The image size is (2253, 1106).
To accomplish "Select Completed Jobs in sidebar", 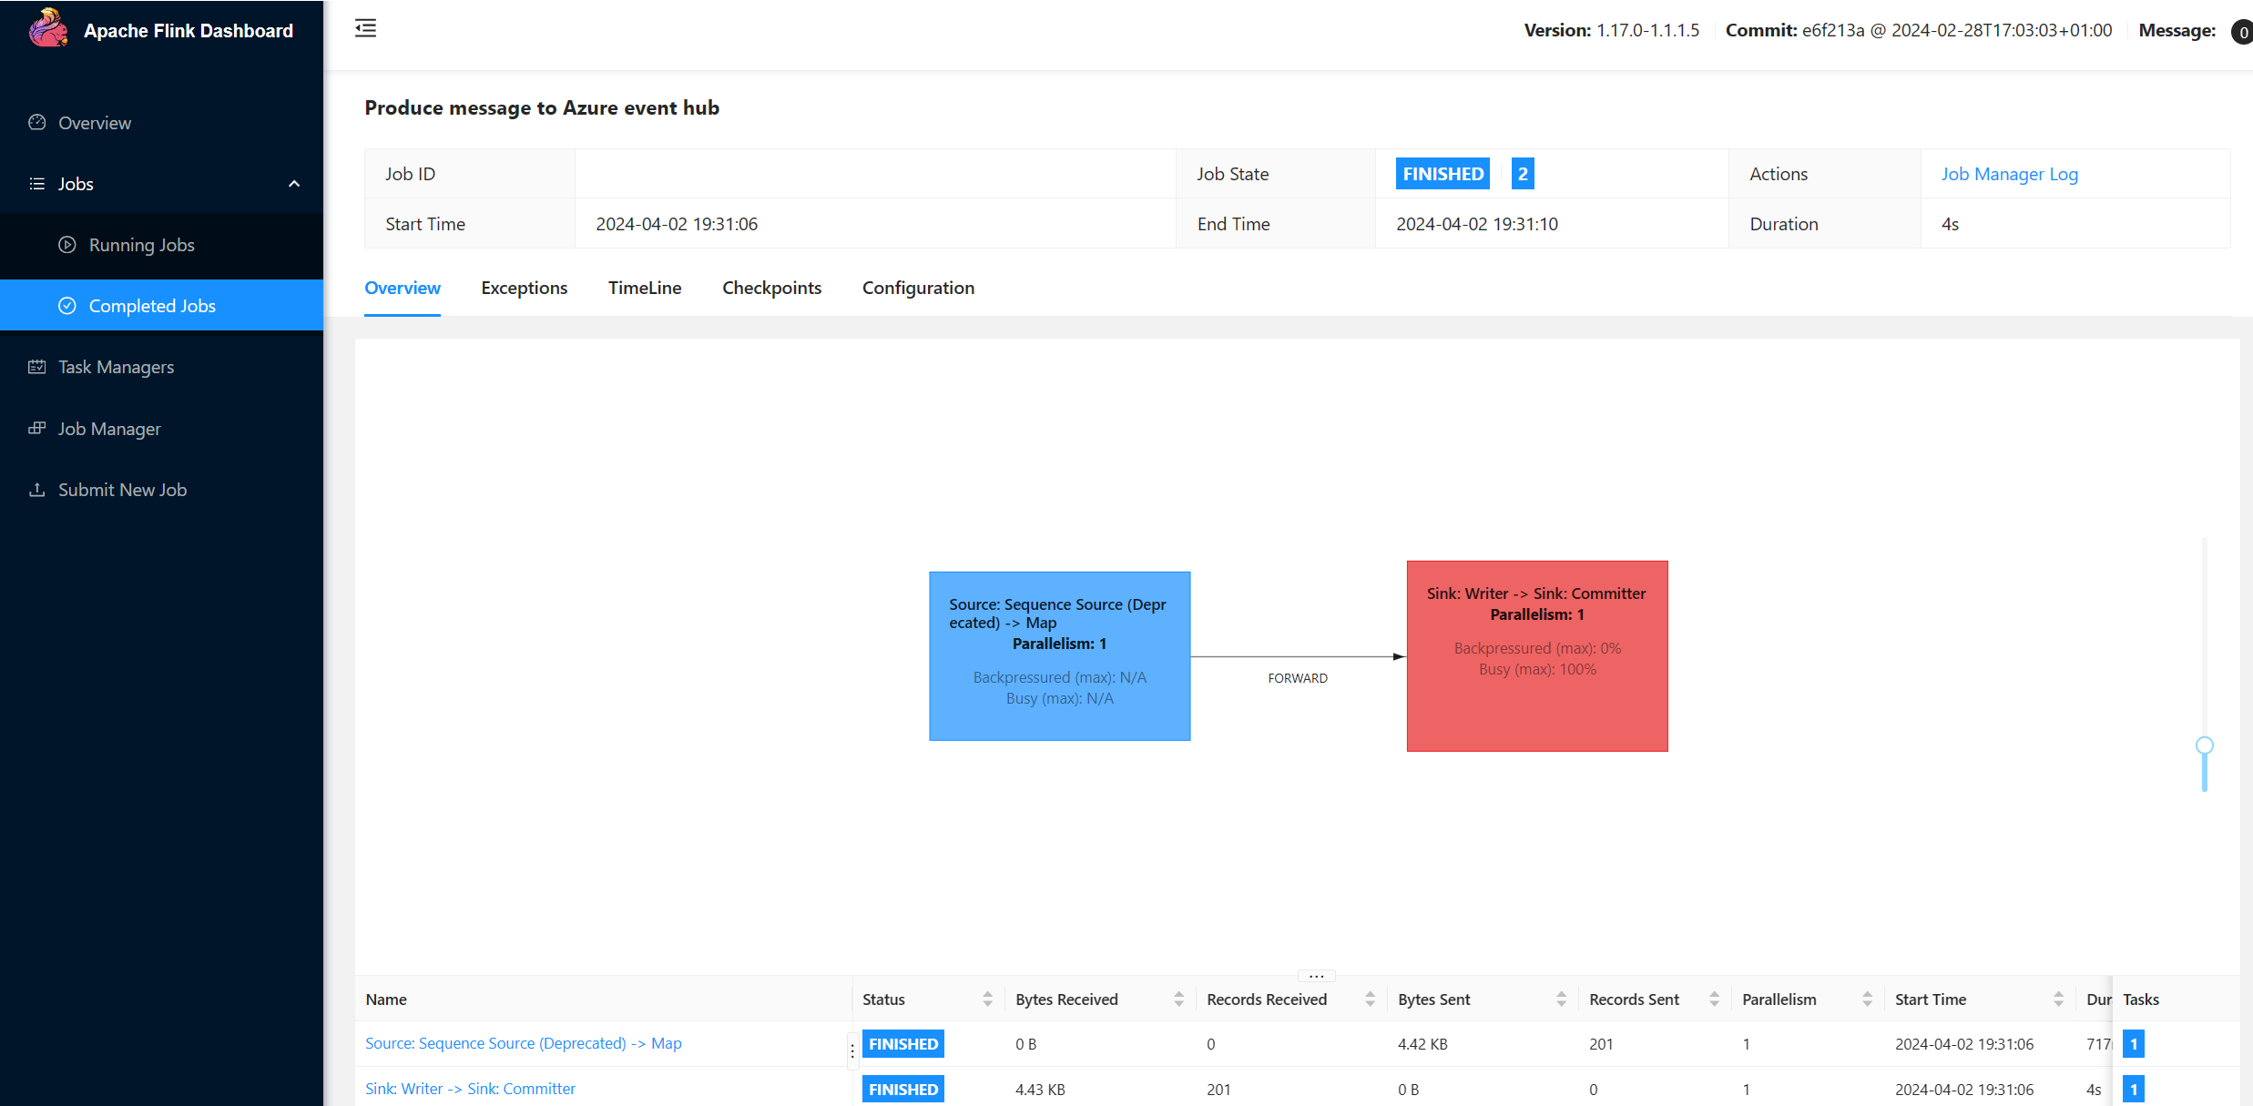I will [152, 306].
